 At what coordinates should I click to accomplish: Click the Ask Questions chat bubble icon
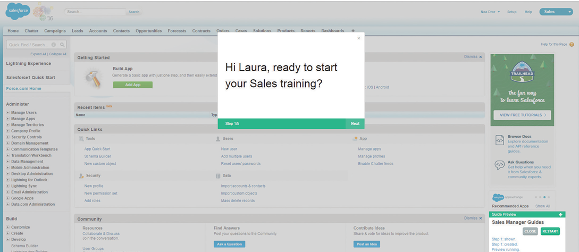point(500,165)
